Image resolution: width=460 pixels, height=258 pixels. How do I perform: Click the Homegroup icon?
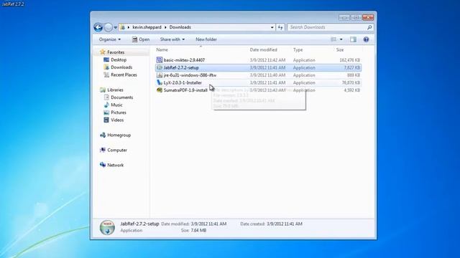pos(102,135)
